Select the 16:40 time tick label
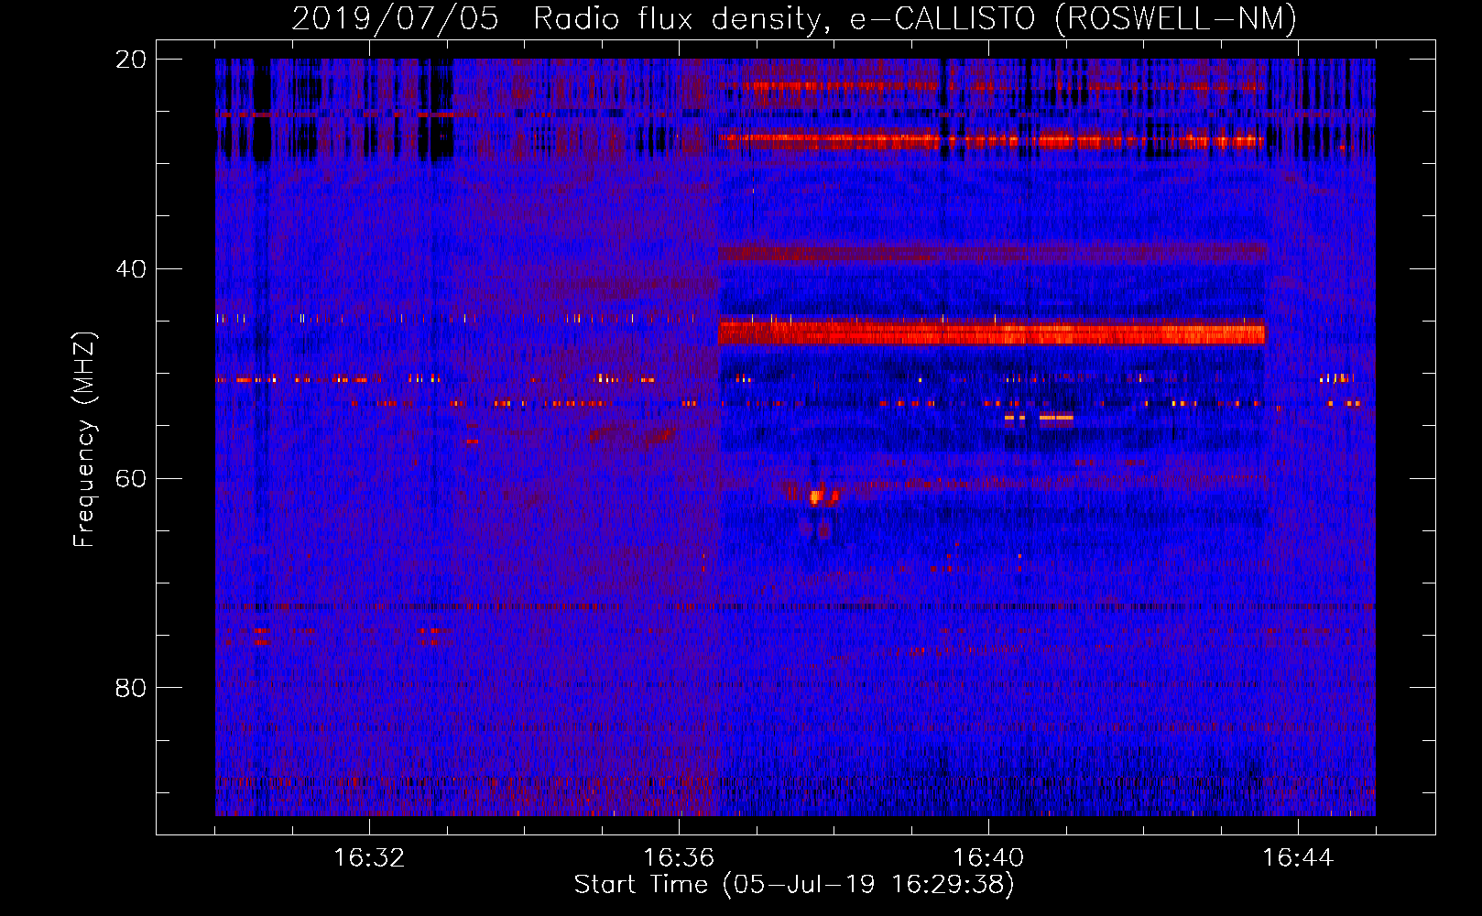Image resolution: width=1482 pixels, height=916 pixels. click(x=988, y=858)
